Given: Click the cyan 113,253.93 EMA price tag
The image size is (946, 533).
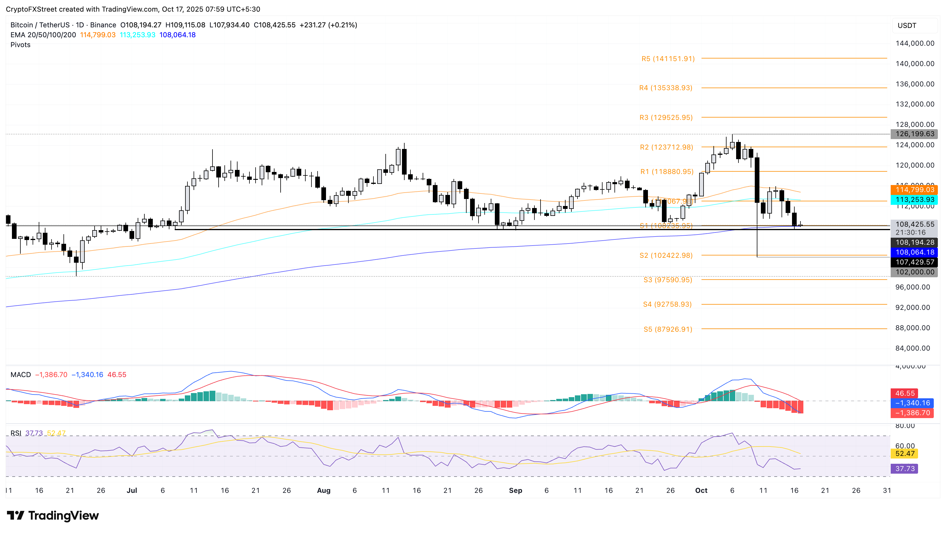Looking at the screenshot, I should tap(914, 200).
